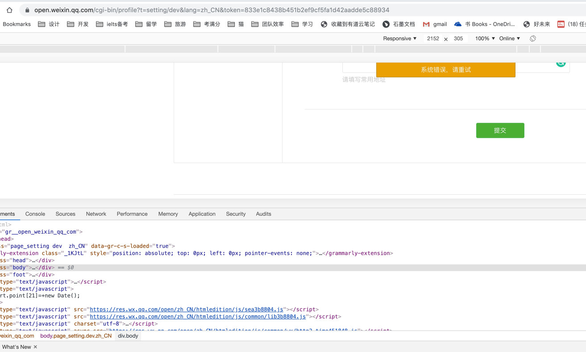The image size is (586, 352).
Task: Open the 开发 bookmark folder
Action: [78, 24]
